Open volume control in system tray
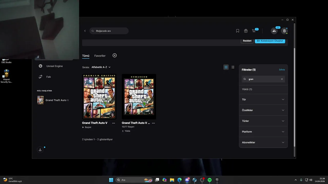Viewport: 328px width, 184px height. [x=311, y=180]
